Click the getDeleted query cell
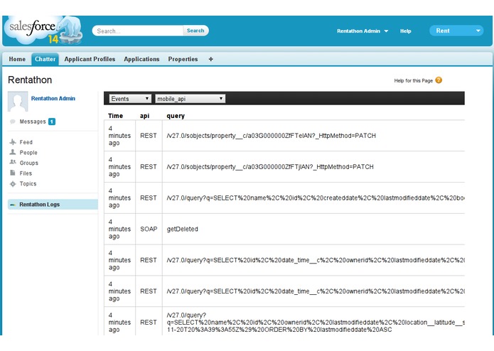The width and height of the screenshot is (494, 351). coord(182,229)
